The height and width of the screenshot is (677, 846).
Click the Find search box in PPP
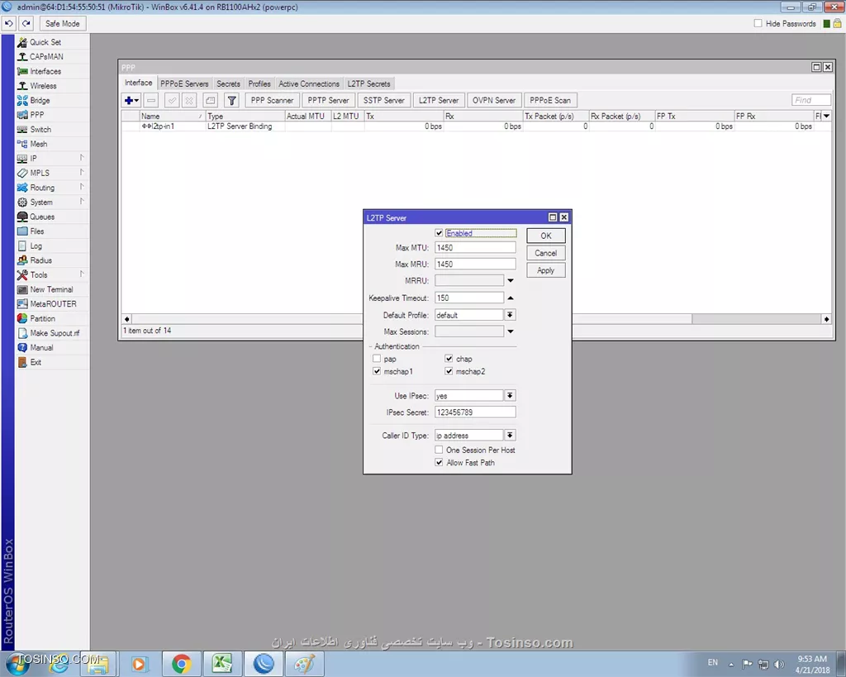(811, 100)
